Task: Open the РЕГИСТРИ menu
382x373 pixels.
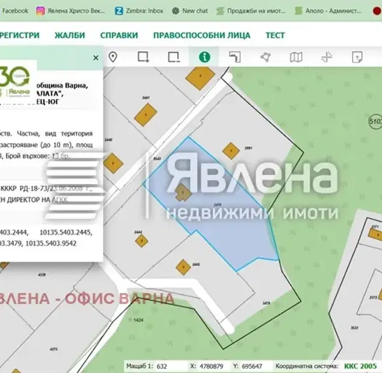Action: pyautogui.click(x=19, y=35)
